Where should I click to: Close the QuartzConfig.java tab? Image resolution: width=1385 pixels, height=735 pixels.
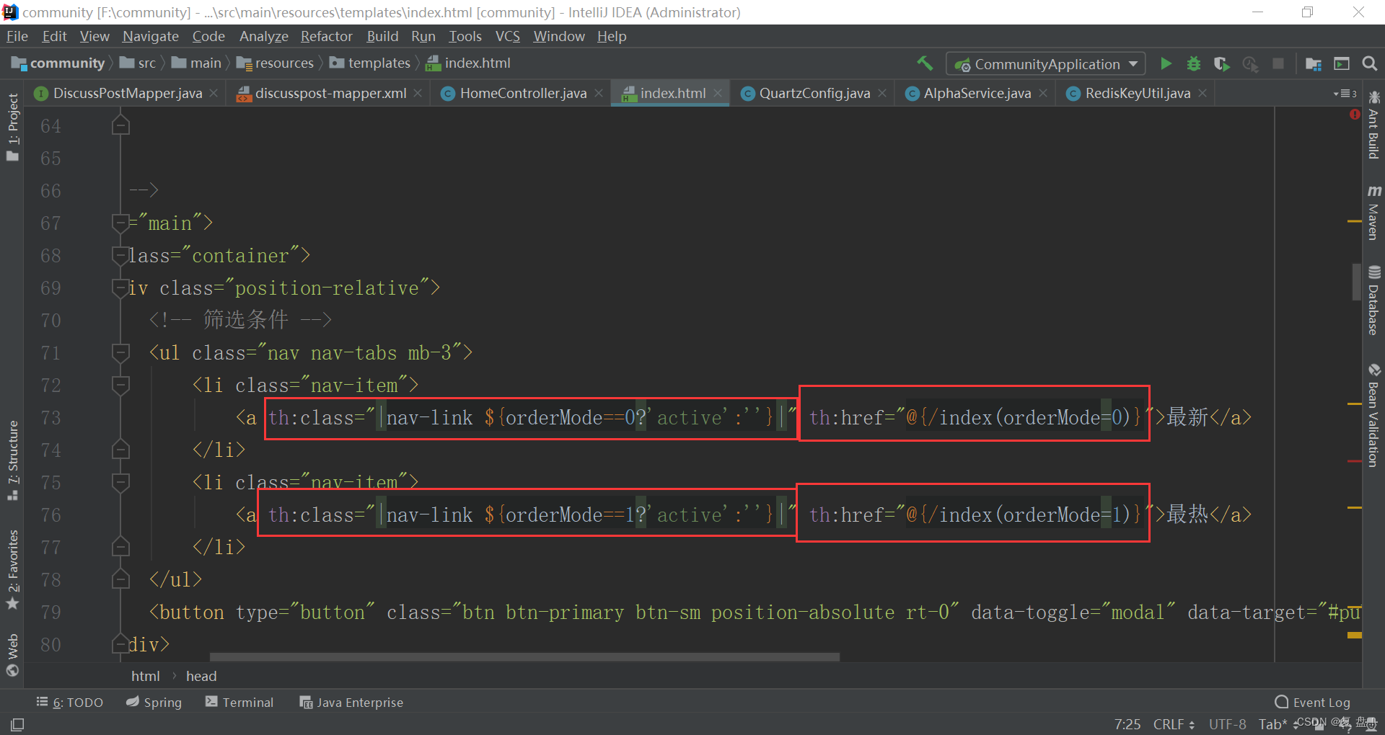coord(882,93)
